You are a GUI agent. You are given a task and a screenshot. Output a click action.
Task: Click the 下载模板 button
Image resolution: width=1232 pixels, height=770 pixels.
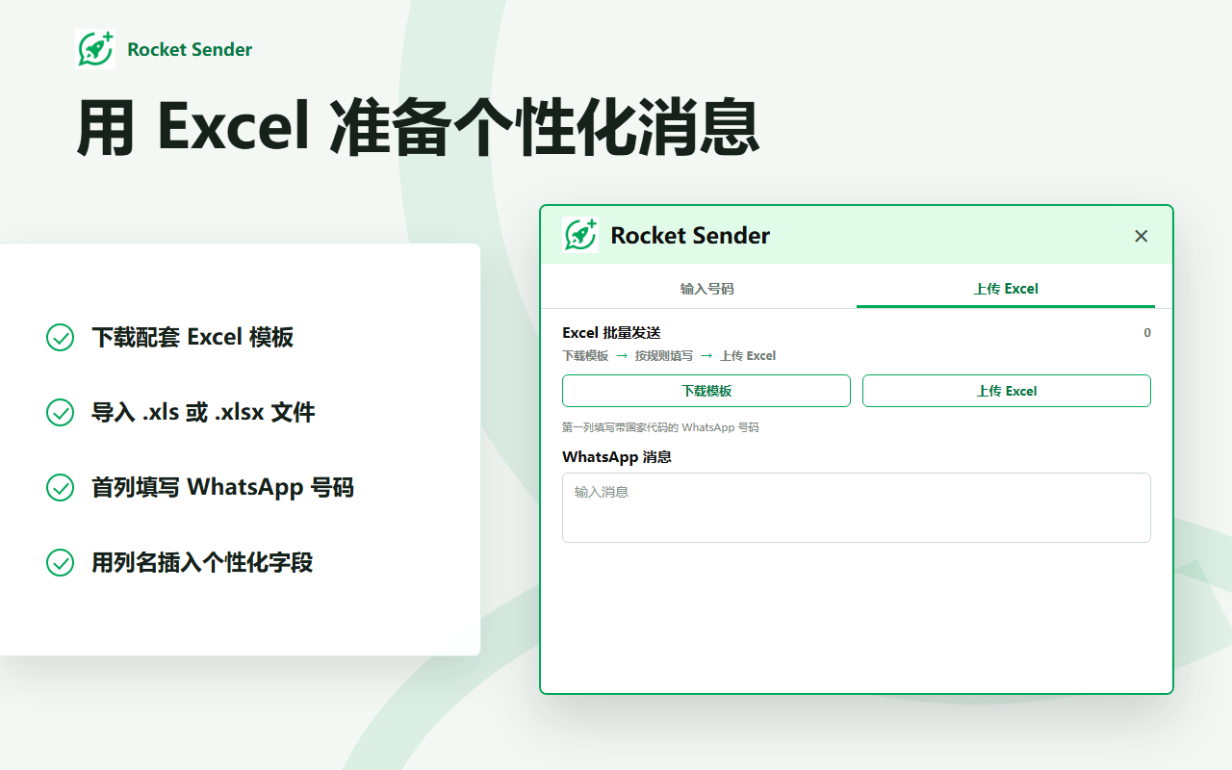[706, 391]
